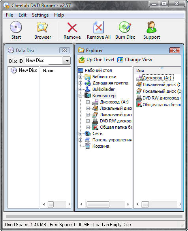Expand the Общая папка tree node

pyautogui.click(x=88, y=127)
